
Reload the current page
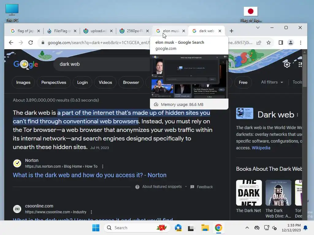(x=31, y=43)
